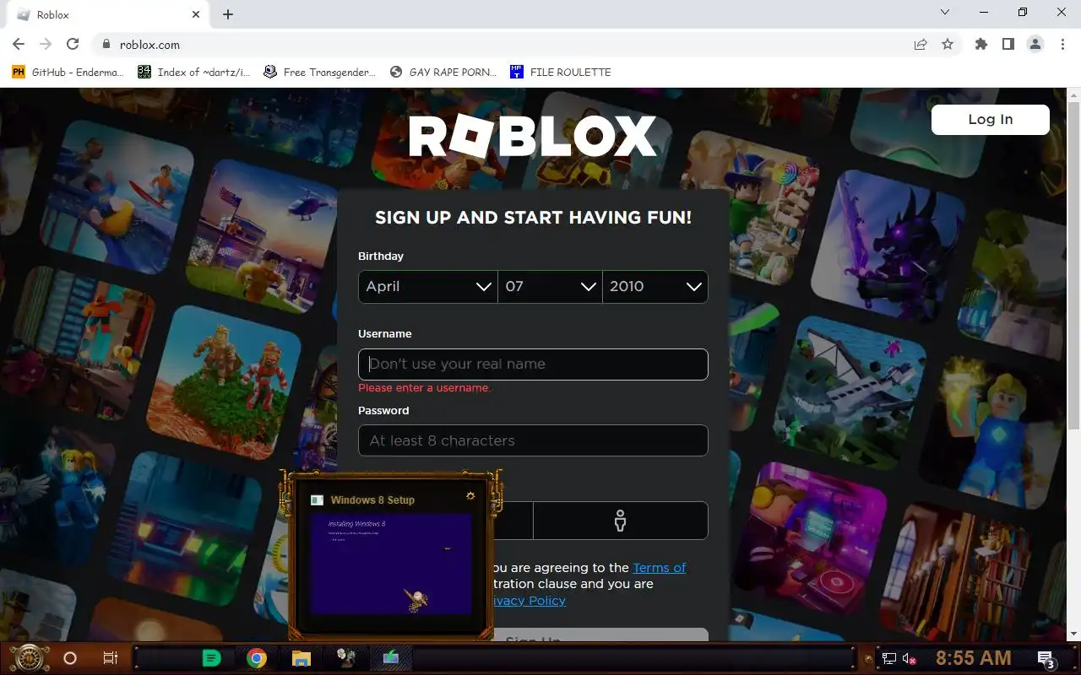Close the Roblox tab
Screen dimensions: 1081x675
(x=196, y=14)
